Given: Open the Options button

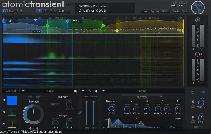Looking at the screenshot, I should pyautogui.click(x=155, y=11).
